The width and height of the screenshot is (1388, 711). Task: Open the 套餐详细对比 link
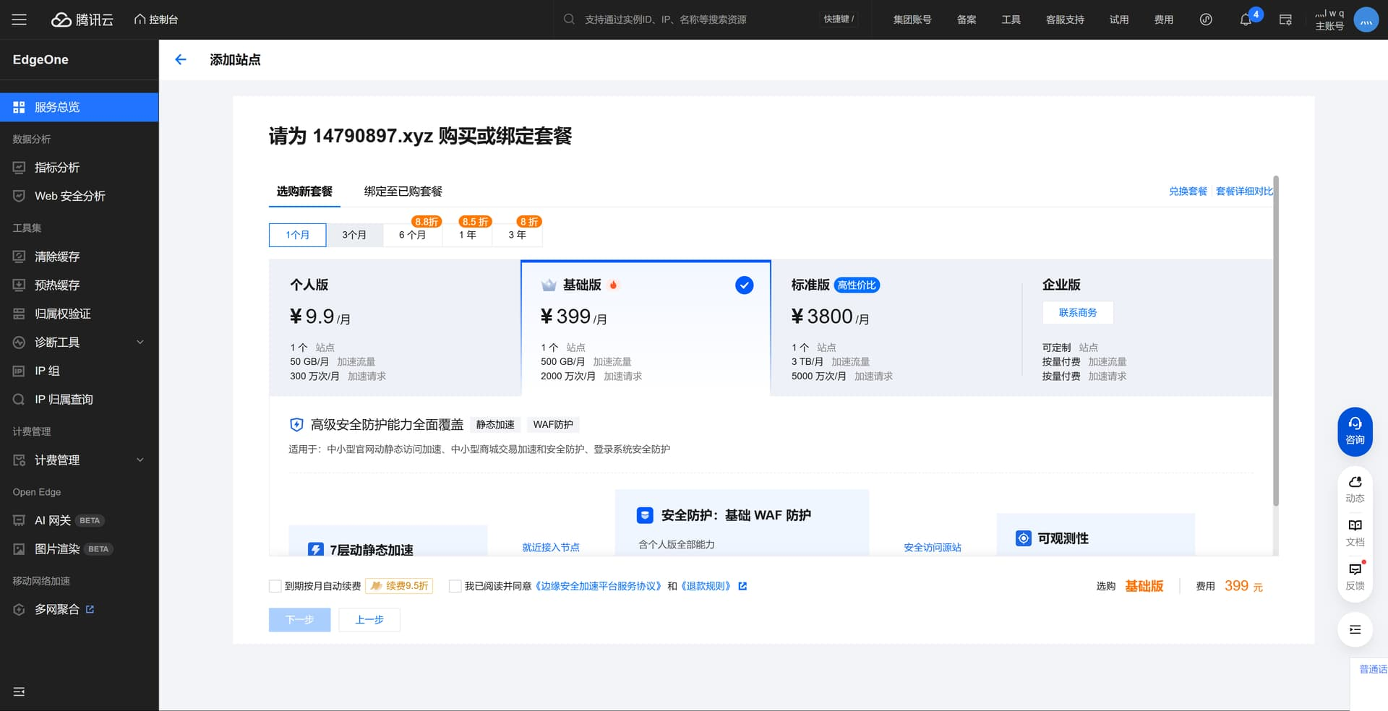(x=1243, y=191)
